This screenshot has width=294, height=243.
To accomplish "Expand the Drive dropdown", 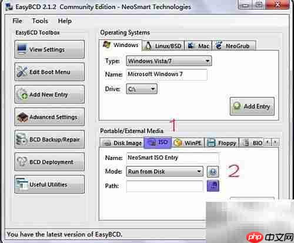I will point(142,89).
